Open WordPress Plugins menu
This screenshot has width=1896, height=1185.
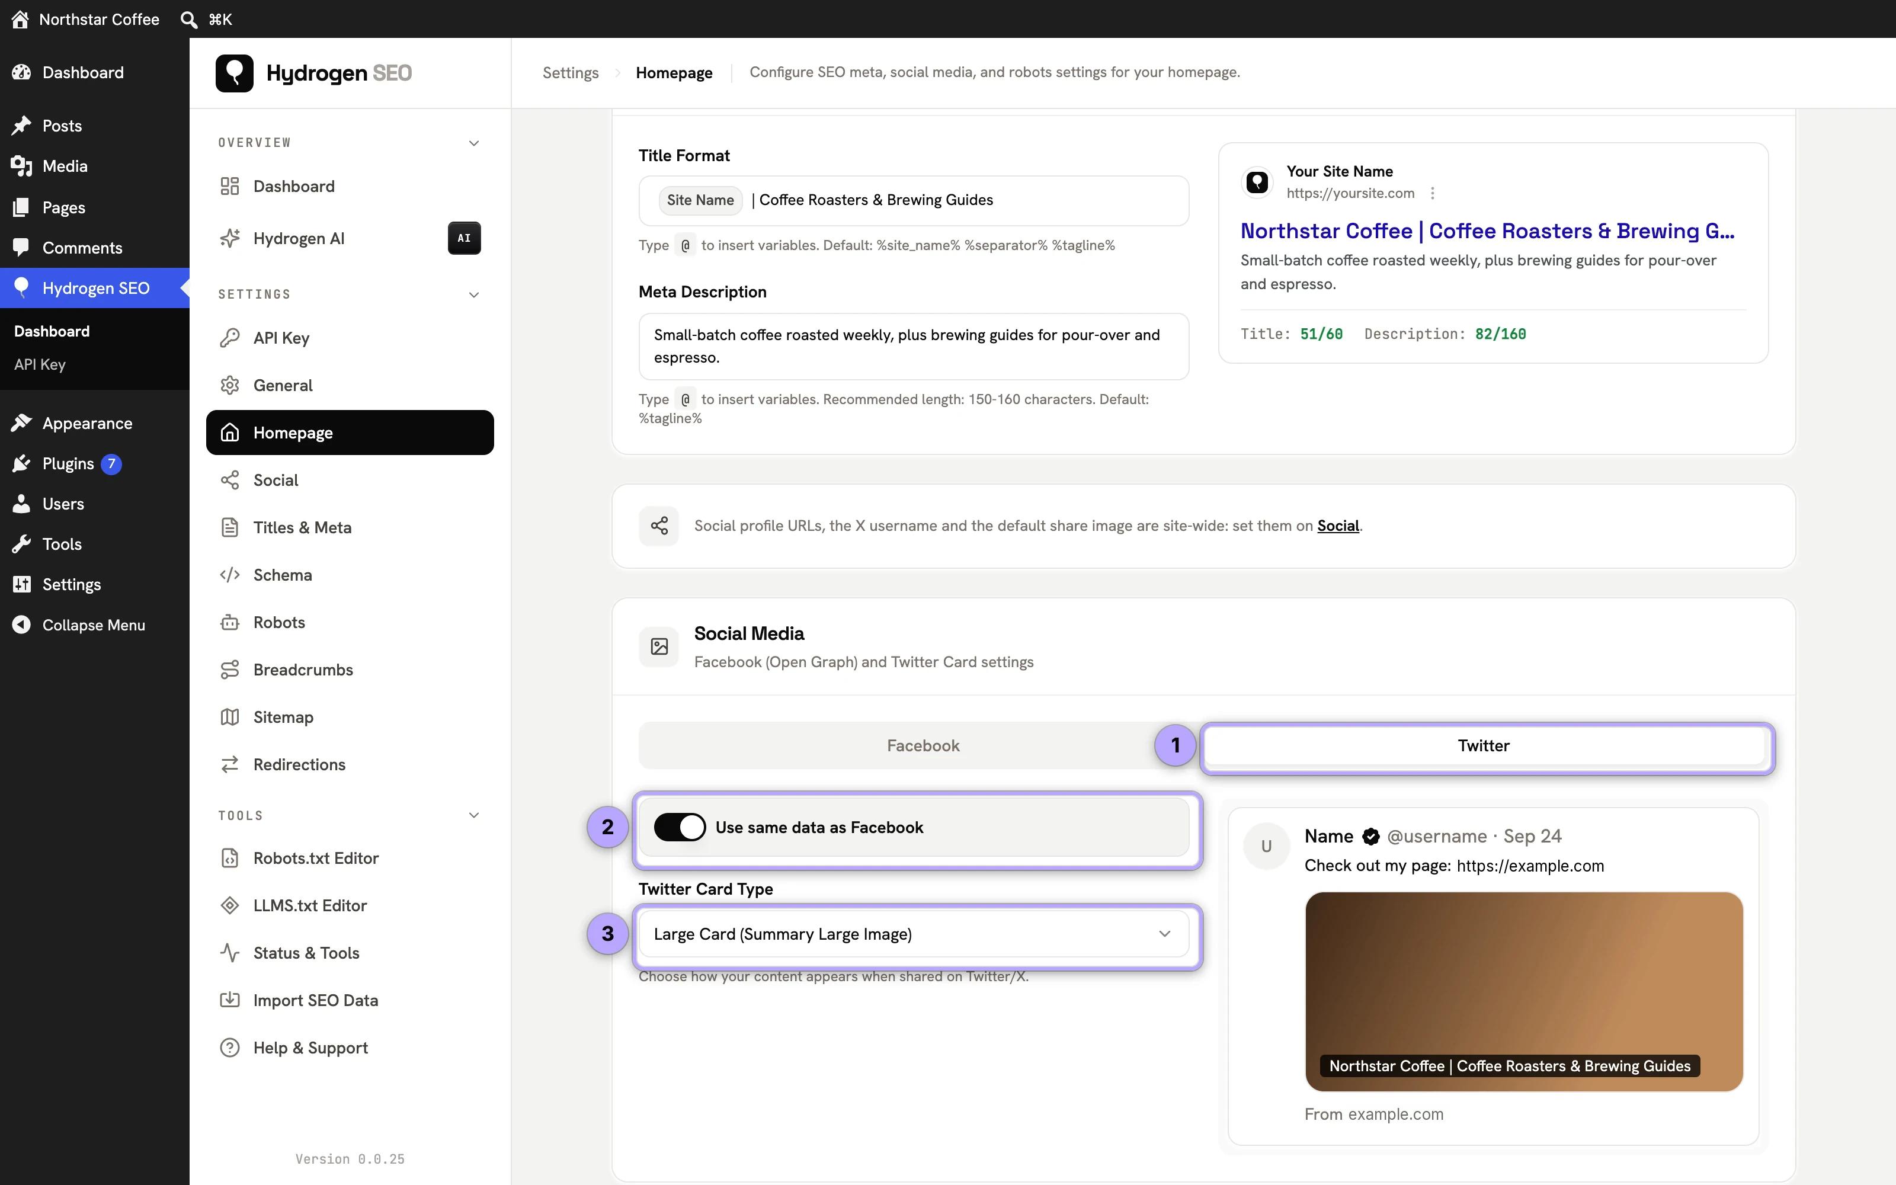[95, 464]
